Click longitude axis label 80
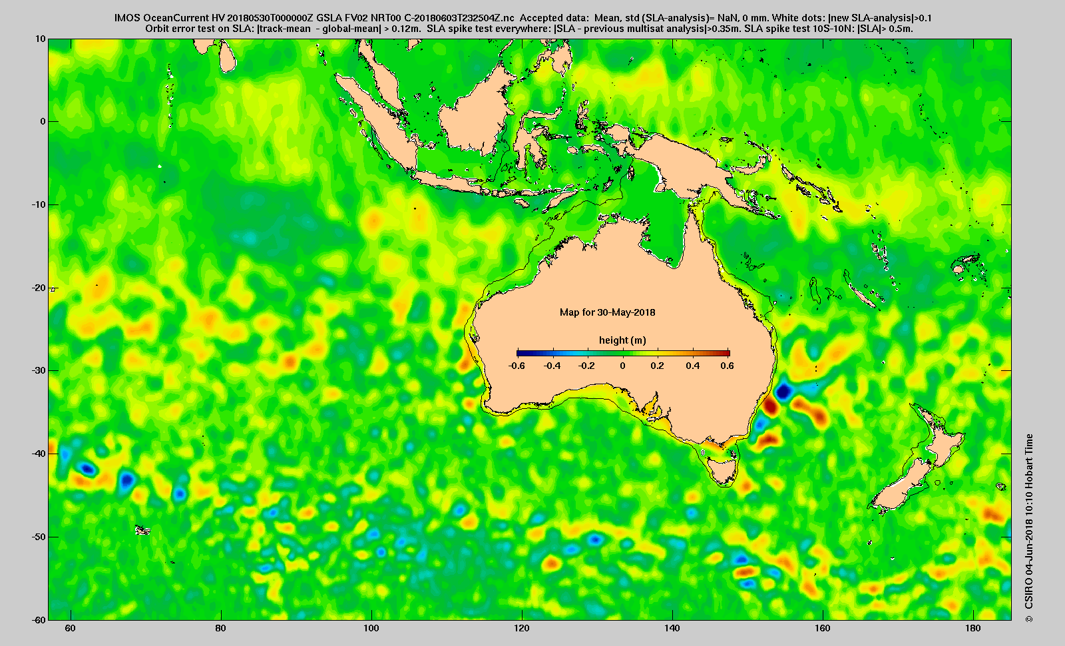Screen dimensions: 1065x646 (x=221, y=629)
